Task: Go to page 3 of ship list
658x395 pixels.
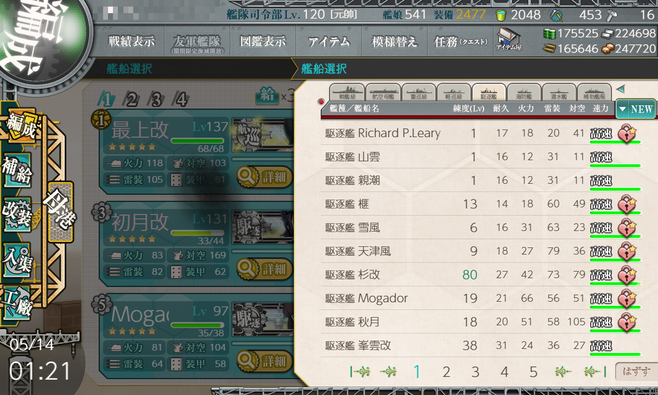Action: tap(475, 373)
